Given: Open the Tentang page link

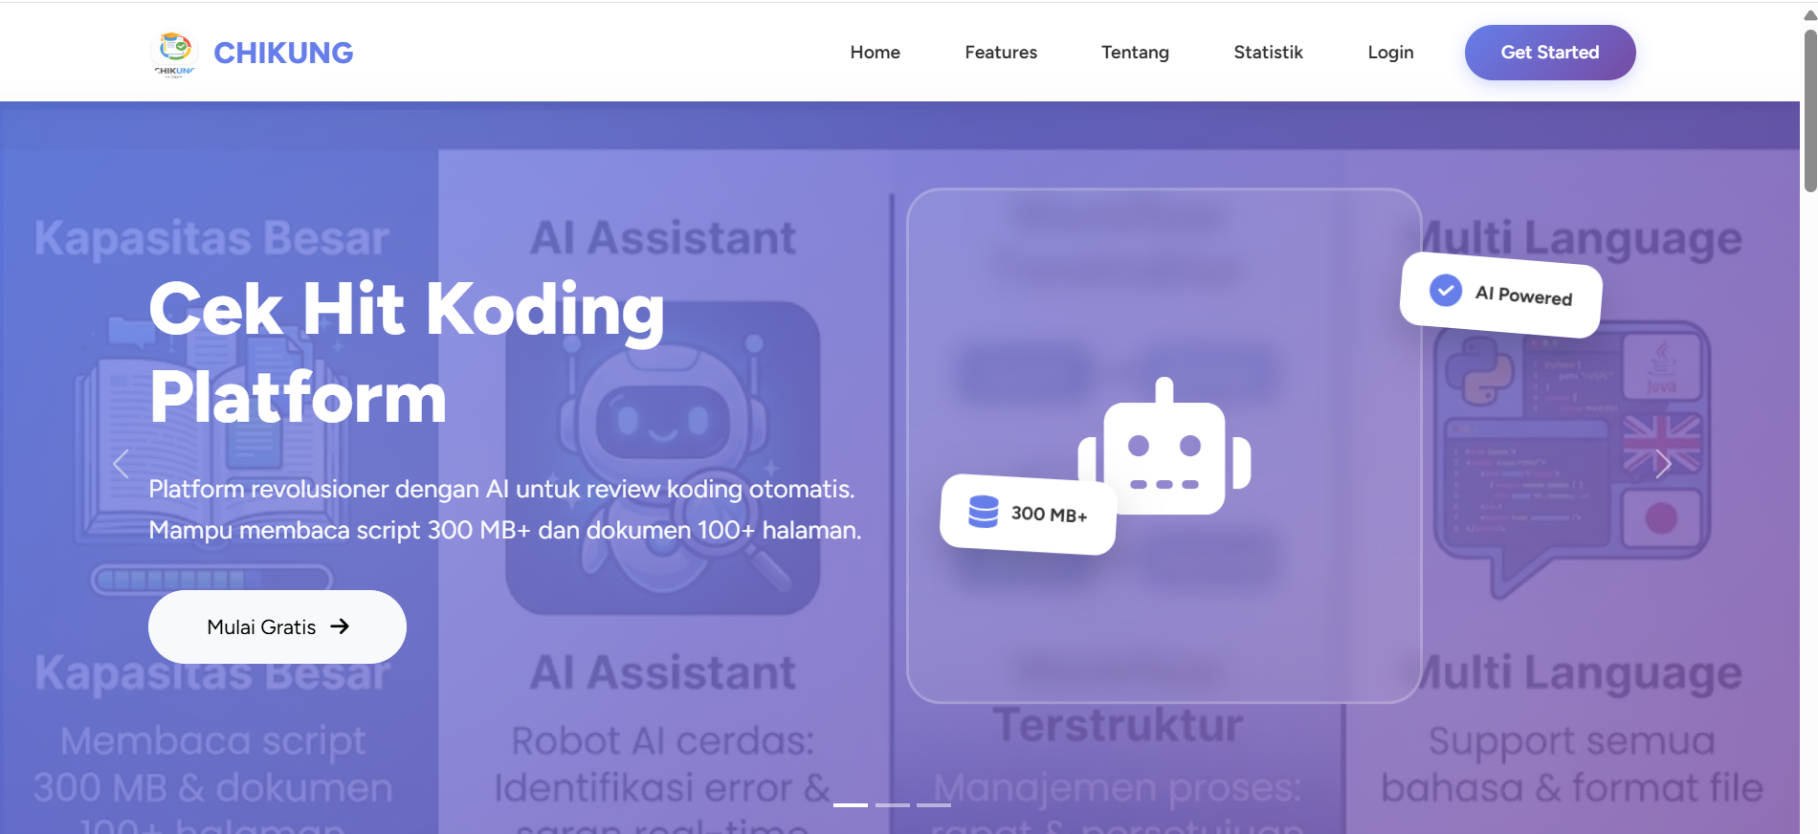Looking at the screenshot, I should pos(1135,53).
